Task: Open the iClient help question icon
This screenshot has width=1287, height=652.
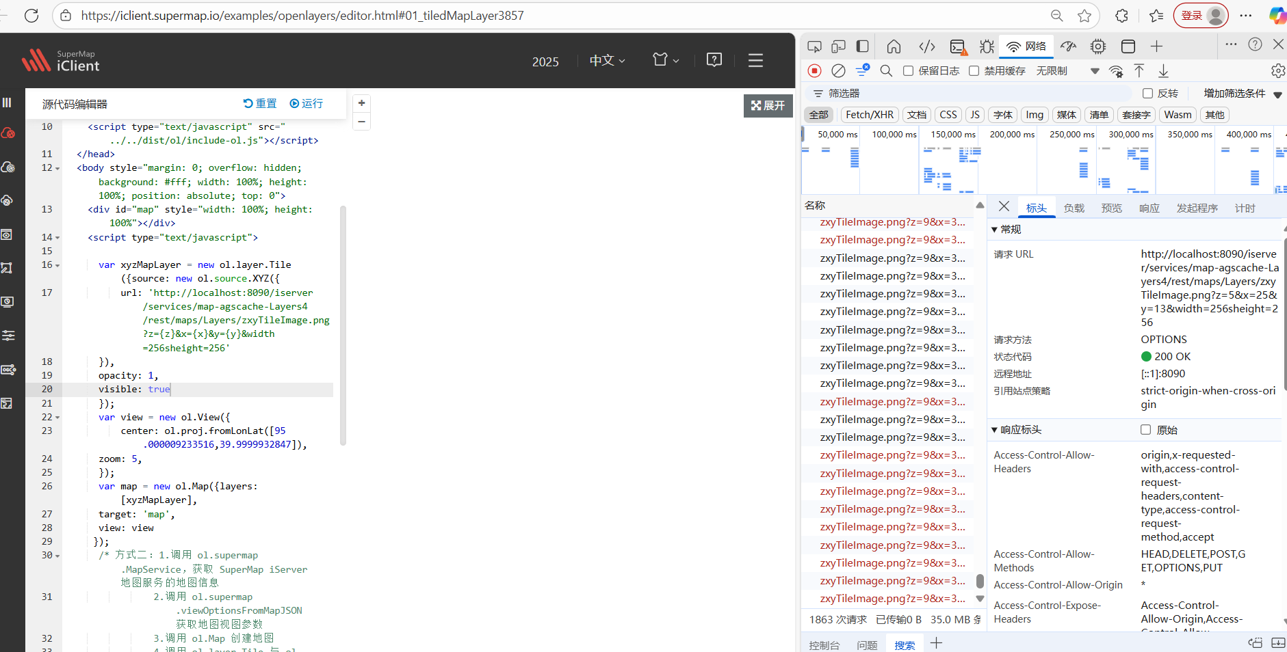Action: (x=714, y=60)
